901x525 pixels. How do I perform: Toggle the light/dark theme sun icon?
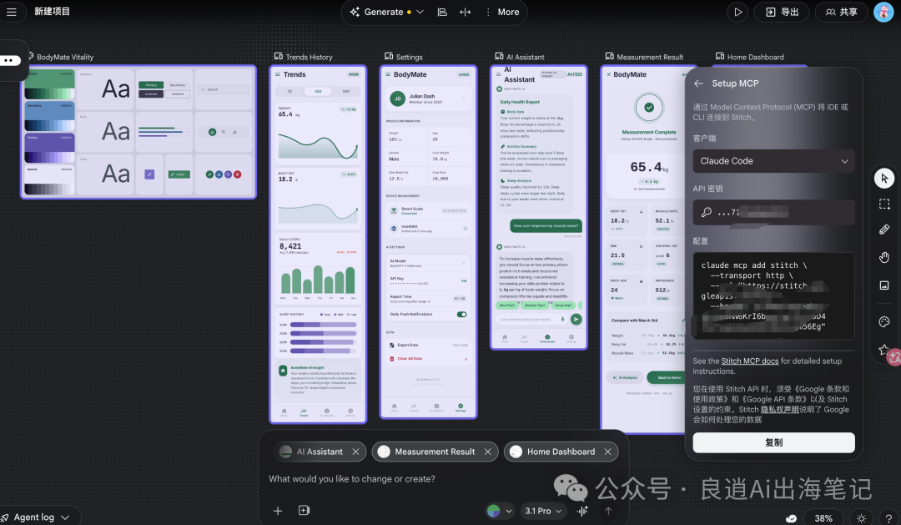(x=861, y=518)
